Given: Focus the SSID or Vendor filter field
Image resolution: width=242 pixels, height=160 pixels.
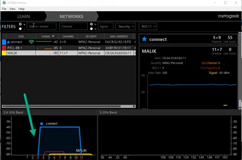Looking at the screenshot, I should pos(42,26).
